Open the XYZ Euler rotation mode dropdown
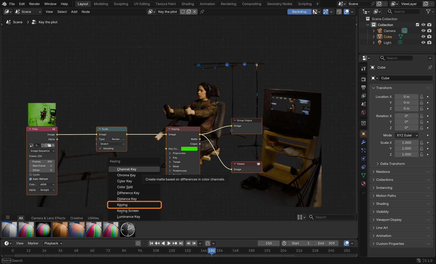The width and height of the screenshot is (436, 264). click(407, 135)
